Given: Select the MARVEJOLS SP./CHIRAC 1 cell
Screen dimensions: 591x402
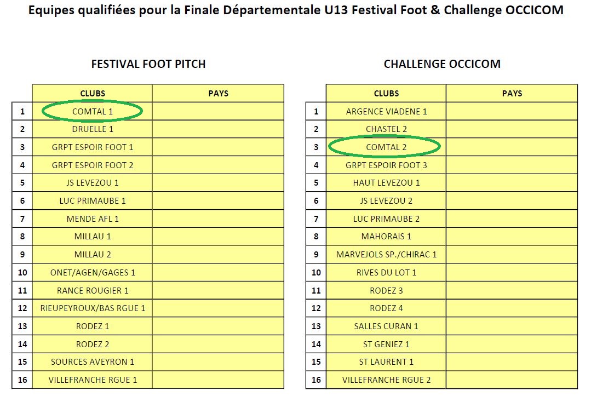Looking at the screenshot, I should tap(386, 255).
